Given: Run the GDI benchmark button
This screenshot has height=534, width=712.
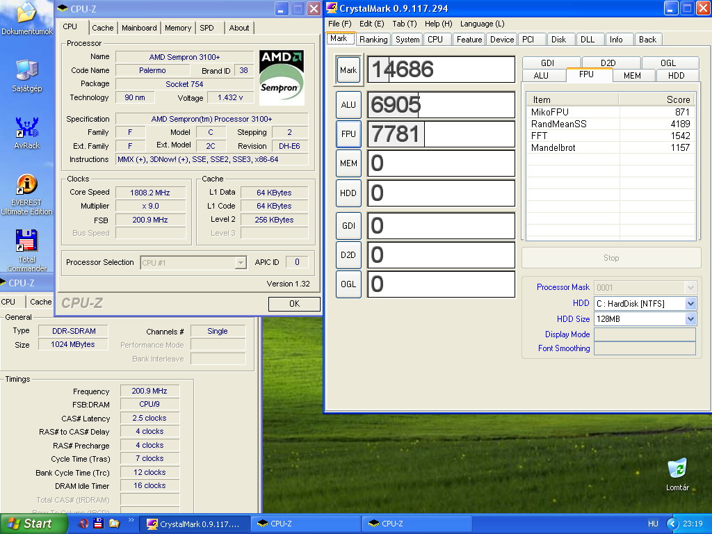Looking at the screenshot, I should click(348, 226).
